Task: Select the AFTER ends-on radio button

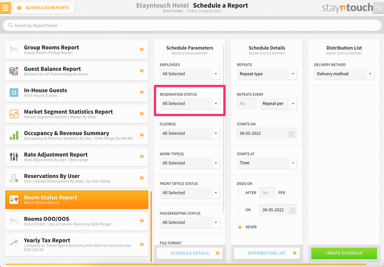Action: [x=240, y=193]
